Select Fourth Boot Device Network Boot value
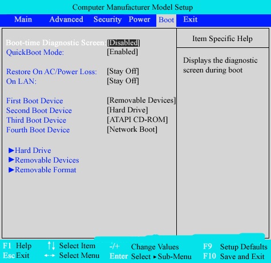The image size is (271, 263). 132,130
